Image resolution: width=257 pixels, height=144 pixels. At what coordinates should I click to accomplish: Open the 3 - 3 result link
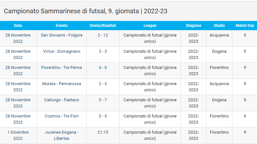(103, 51)
